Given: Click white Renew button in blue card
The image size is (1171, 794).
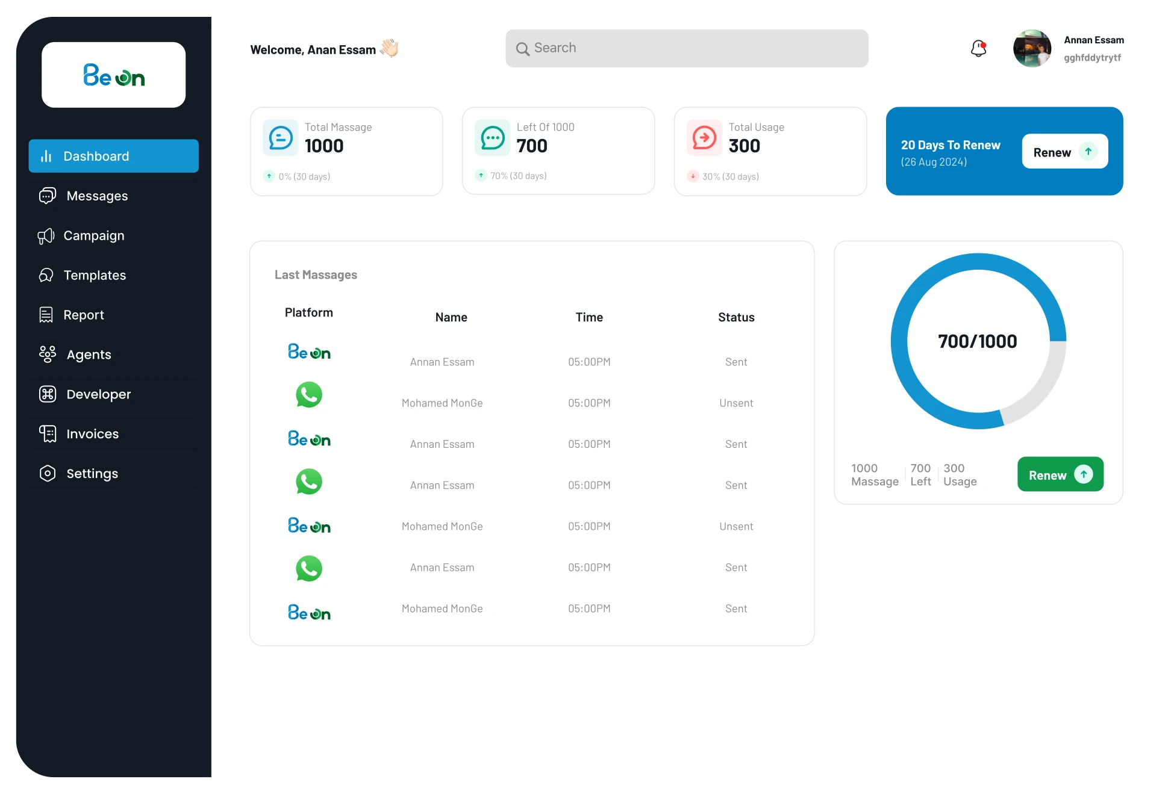Looking at the screenshot, I should tap(1065, 152).
